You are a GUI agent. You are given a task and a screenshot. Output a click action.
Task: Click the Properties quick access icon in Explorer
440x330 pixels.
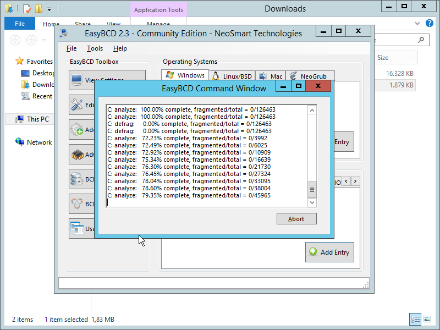pyautogui.click(x=26, y=9)
